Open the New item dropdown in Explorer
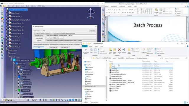This screenshot has width=189, height=106. click(x=136, y=49)
